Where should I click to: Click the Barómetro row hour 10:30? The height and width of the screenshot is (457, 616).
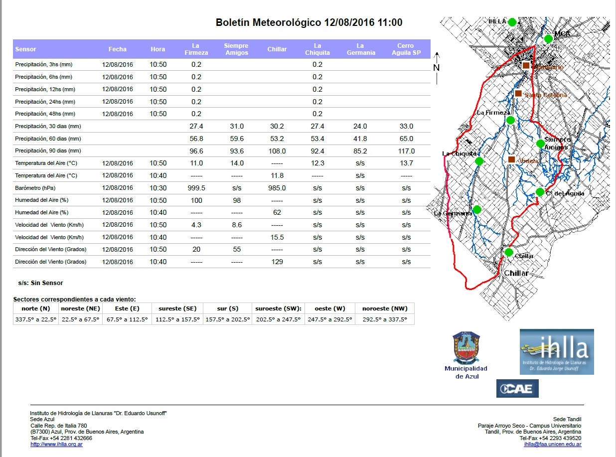click(158, 188)
